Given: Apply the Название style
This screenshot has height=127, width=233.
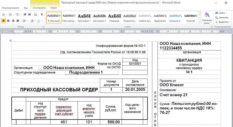Looking at the screenshot, I should pyautogui.click(x=115, y=18).
